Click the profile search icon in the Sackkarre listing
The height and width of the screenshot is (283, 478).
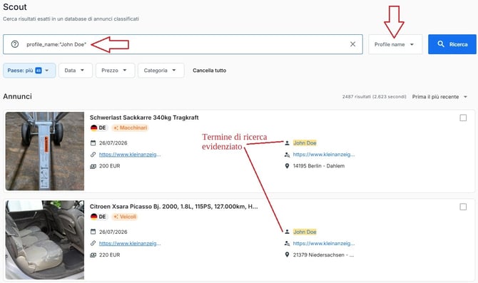287,155
